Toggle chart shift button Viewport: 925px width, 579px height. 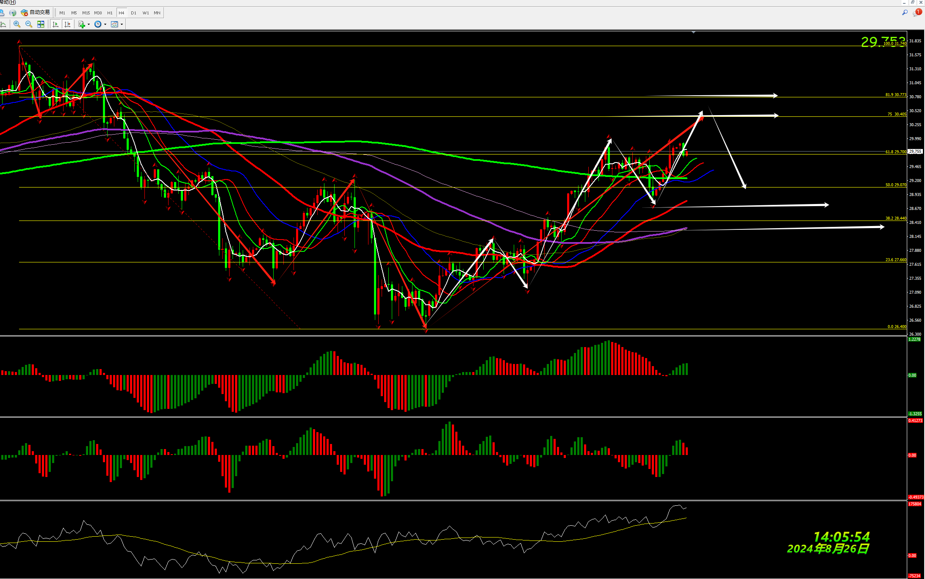click(67, 24)
